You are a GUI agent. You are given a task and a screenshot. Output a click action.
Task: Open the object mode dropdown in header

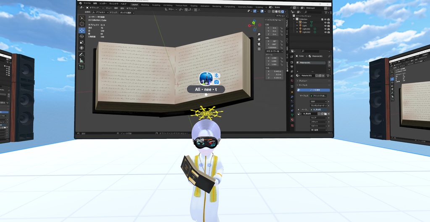click(95, 8)
